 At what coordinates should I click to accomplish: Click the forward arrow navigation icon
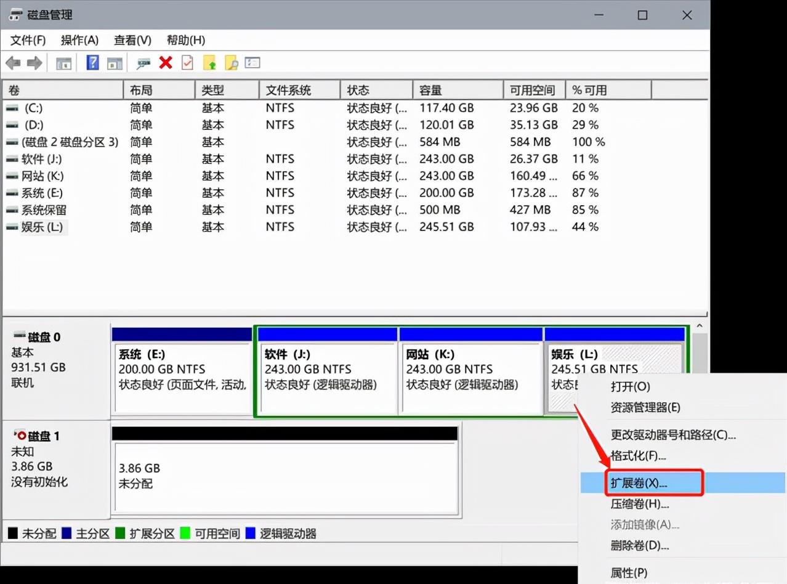click(x=34, y=62)
